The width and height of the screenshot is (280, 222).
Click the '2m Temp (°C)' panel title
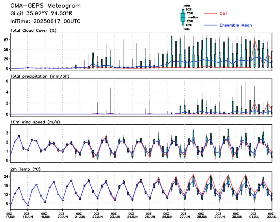click(25, 169)
